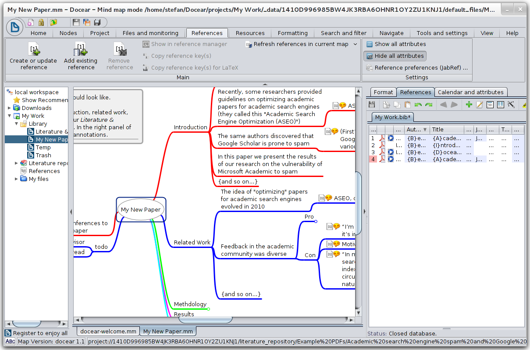
Task: Open the Files and monitoring tab
Action: 150,33
